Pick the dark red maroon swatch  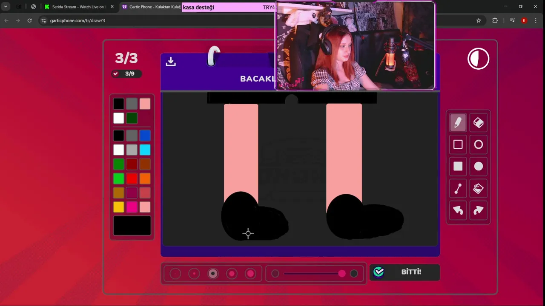pos(132,164)
